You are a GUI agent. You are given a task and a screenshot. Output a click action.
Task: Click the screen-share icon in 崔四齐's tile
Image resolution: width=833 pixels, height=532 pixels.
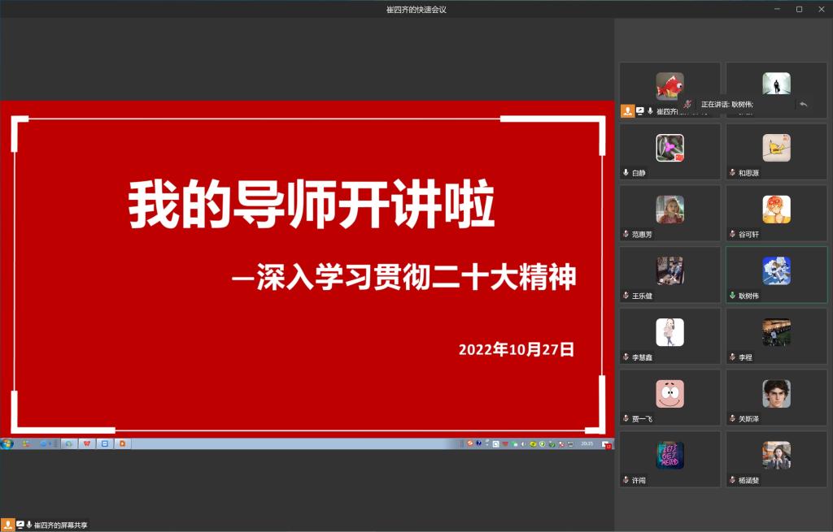tap(639, 111)
